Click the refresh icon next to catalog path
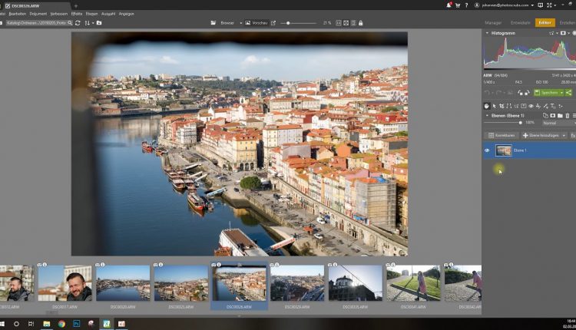 [x=78, y=23]
